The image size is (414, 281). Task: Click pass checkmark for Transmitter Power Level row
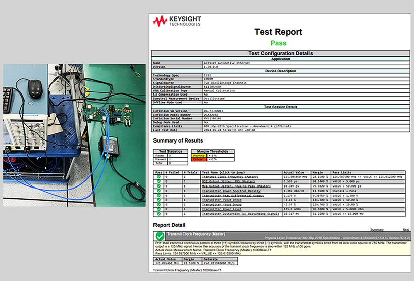coord(159,209)
